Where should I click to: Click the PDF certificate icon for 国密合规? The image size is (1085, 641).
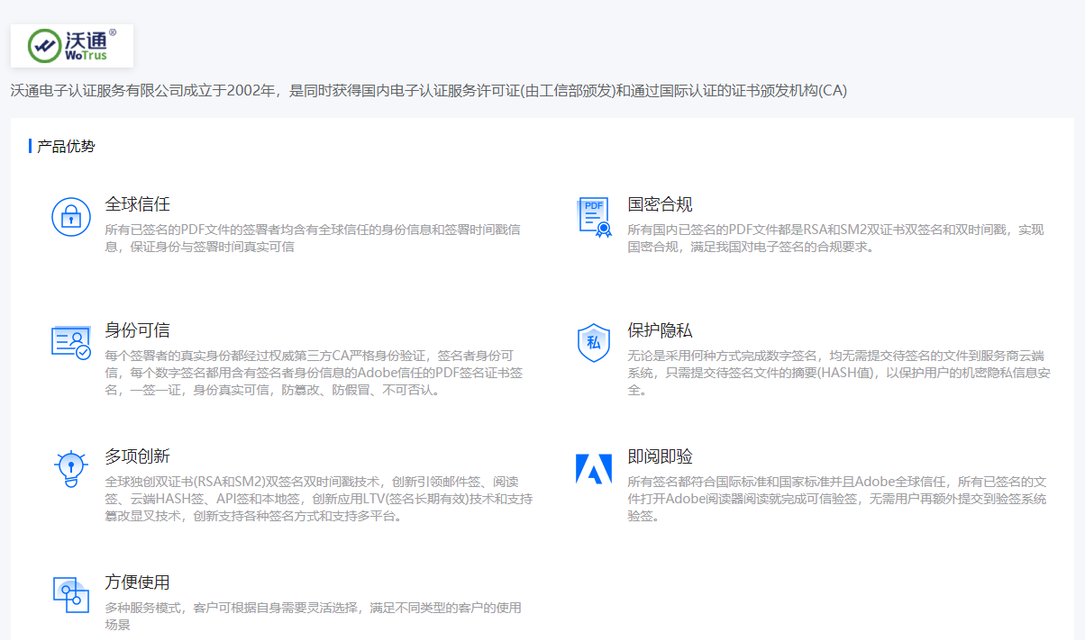click(x=593, y=217)
